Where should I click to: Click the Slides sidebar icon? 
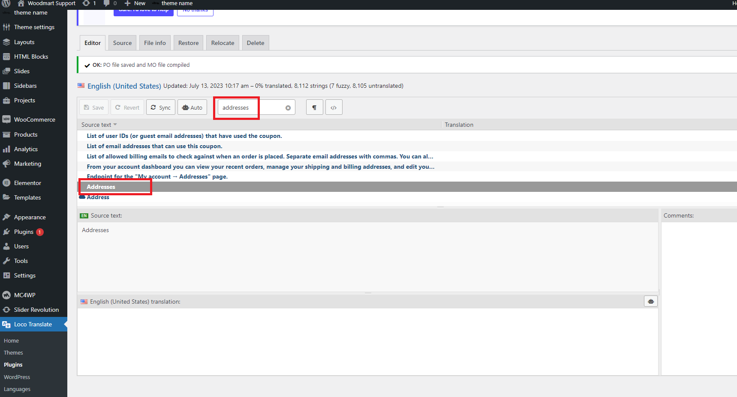tap(6, 71)
